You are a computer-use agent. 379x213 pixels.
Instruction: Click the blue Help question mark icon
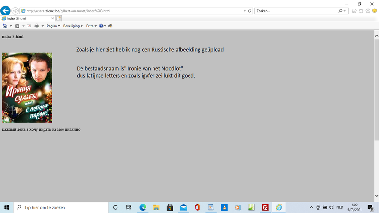pos(101,26)
